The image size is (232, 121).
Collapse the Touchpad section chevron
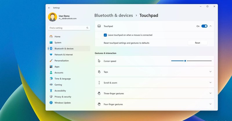pyautogui.click(x=211, y=26)
